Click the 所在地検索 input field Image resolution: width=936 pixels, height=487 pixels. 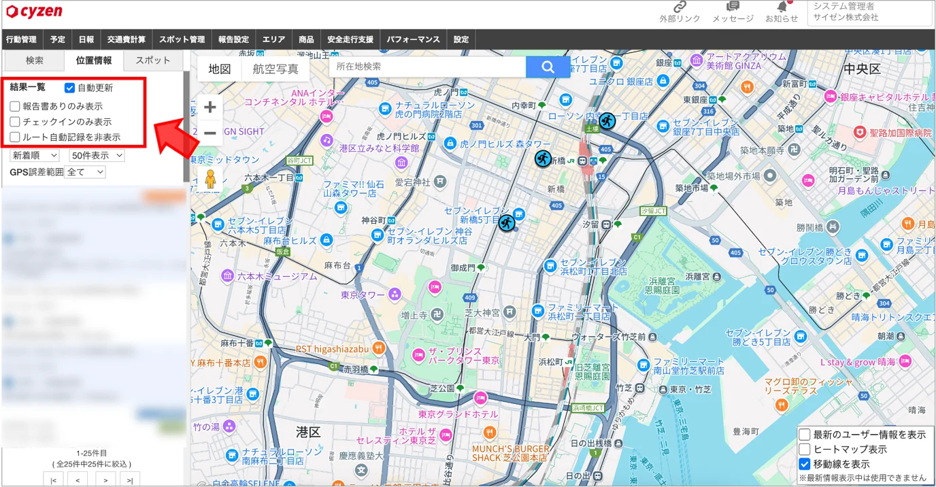427,67
